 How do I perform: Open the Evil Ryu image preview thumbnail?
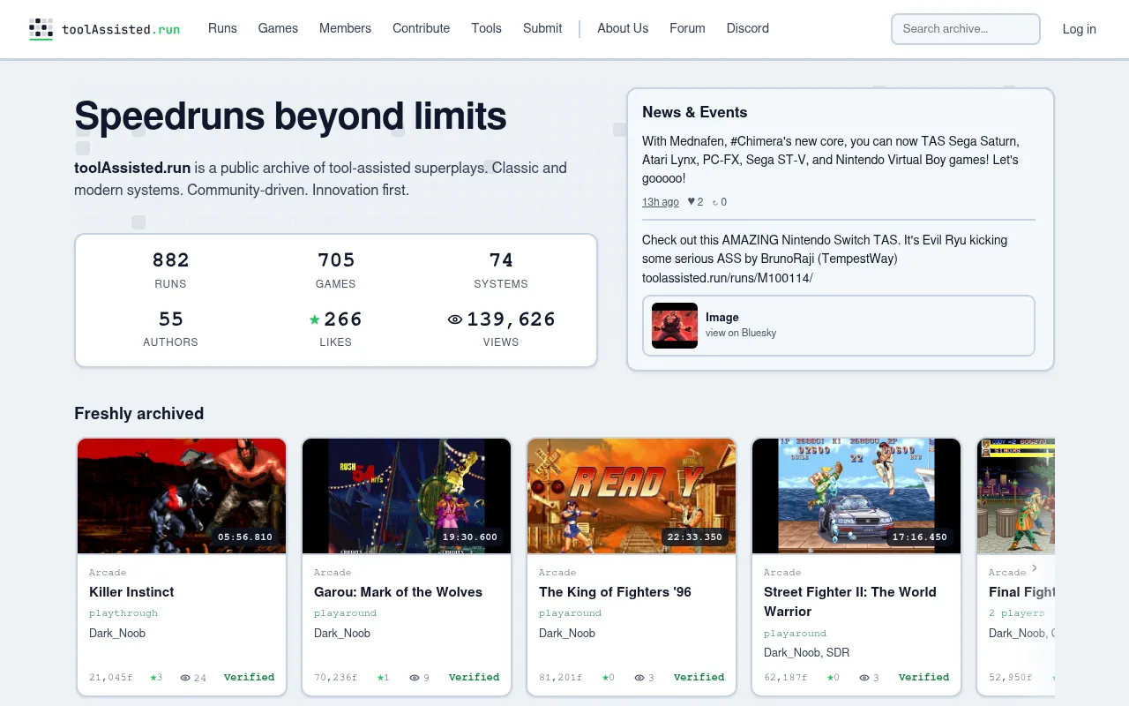coord(675,326)
